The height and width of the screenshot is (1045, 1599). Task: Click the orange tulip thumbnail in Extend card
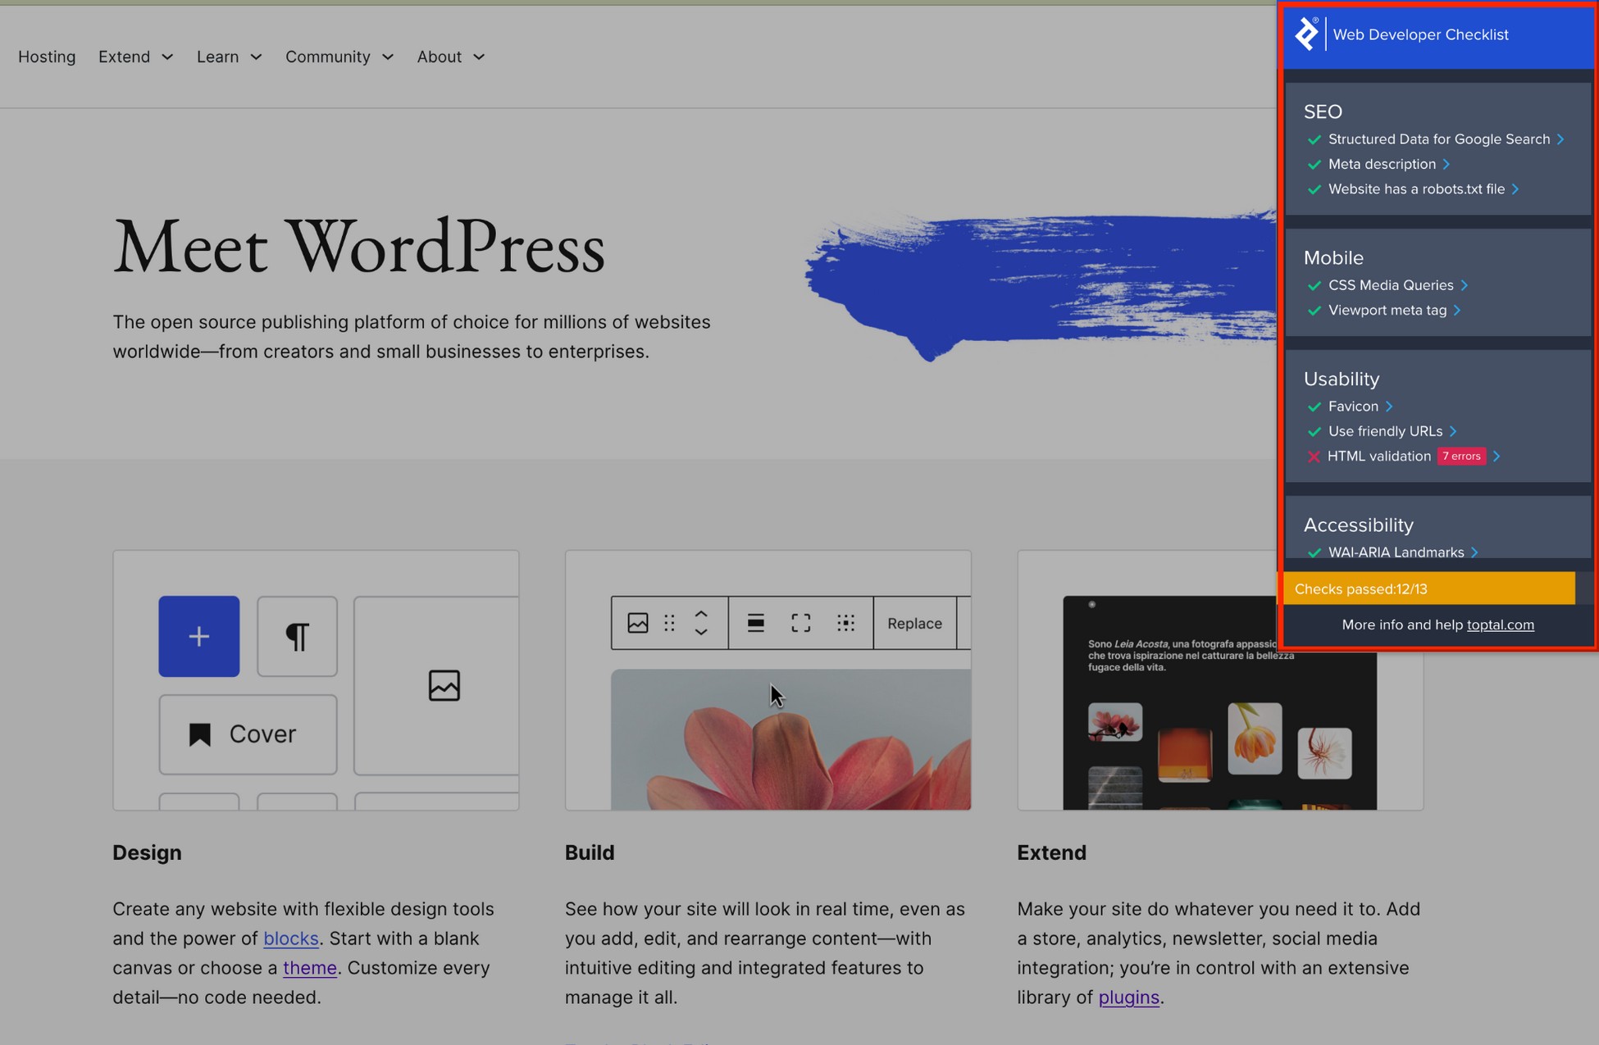coord(1255,738)
